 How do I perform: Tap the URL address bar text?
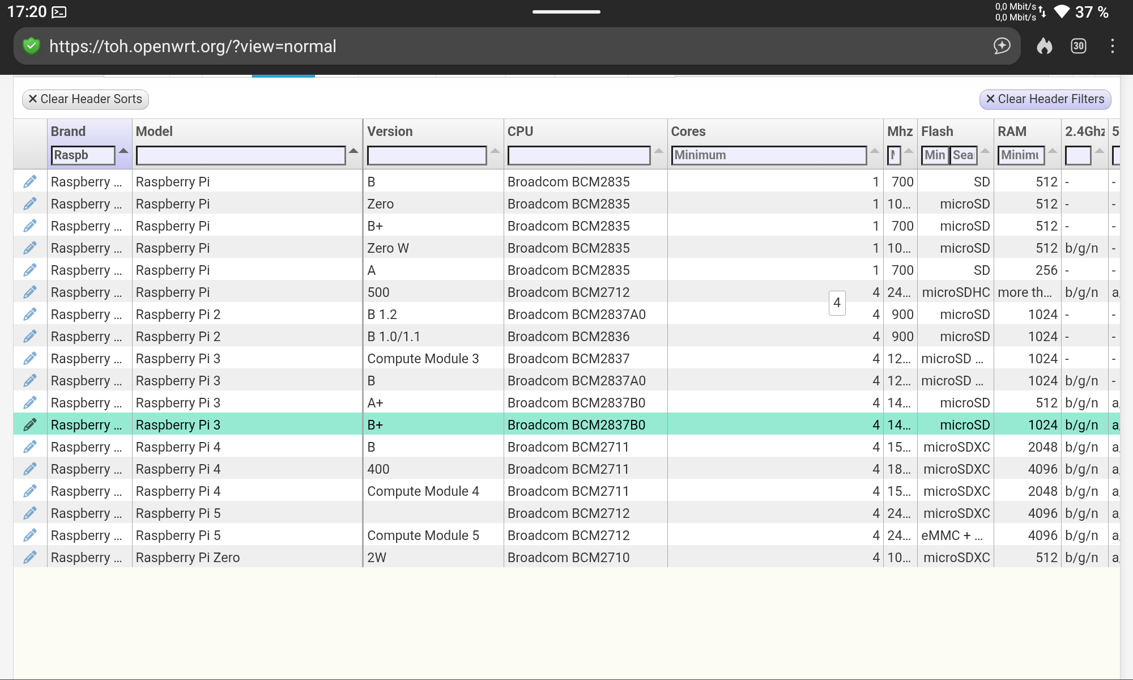(193, 46)
